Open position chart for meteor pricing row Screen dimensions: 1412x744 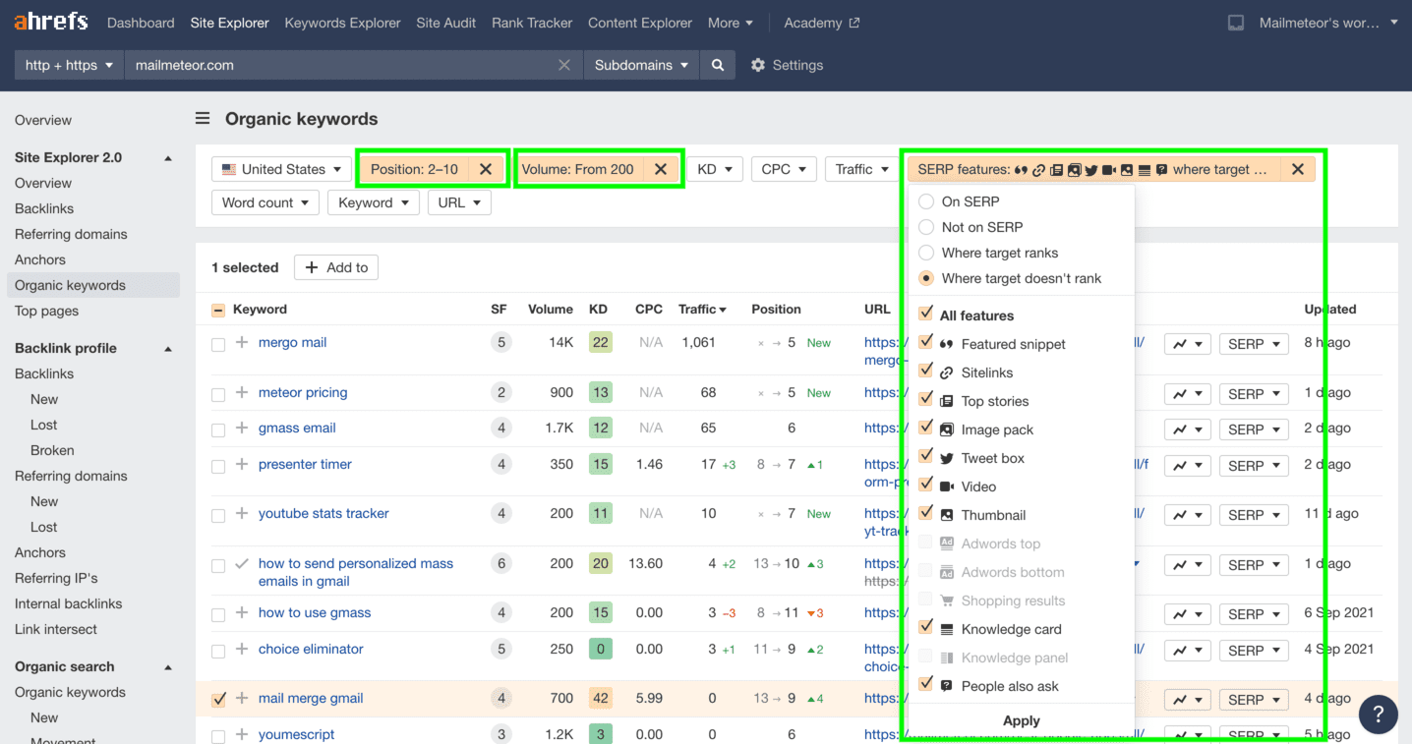1187,394
